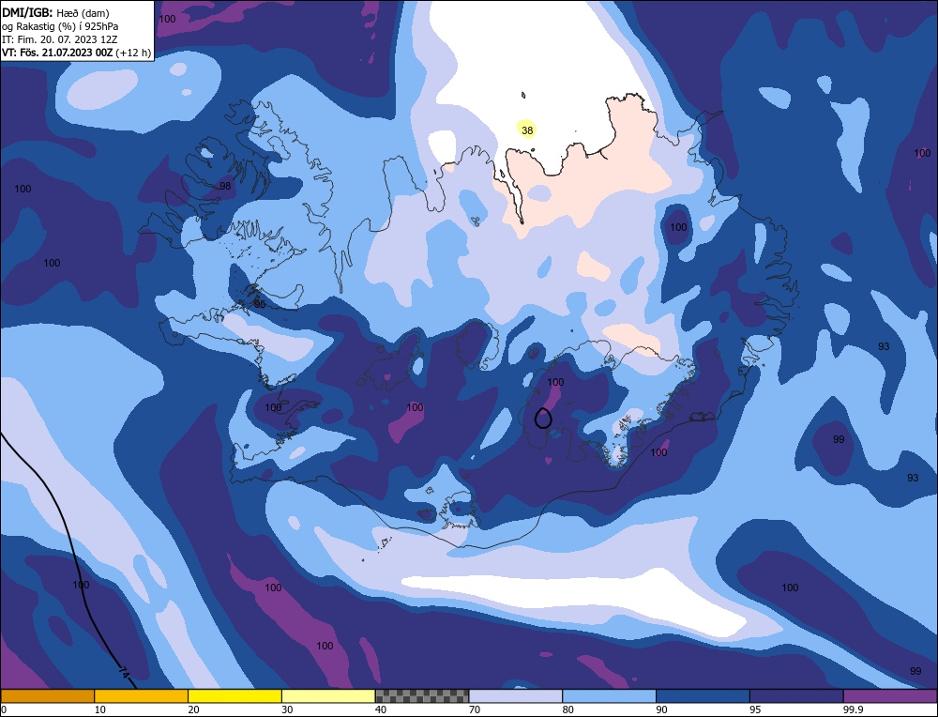Click the legend tick label 40
This screenshot has width=938, height=717.
pos(381,709)
